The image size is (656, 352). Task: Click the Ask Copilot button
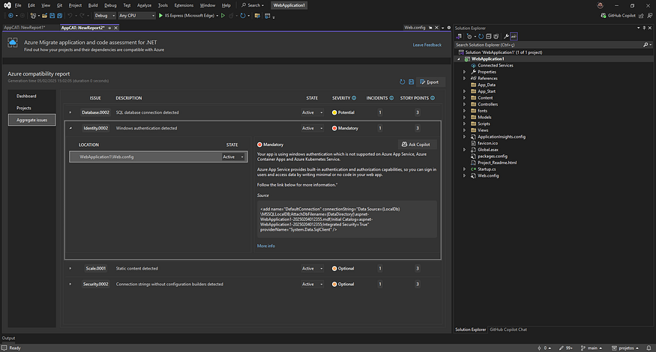point(416,145)
